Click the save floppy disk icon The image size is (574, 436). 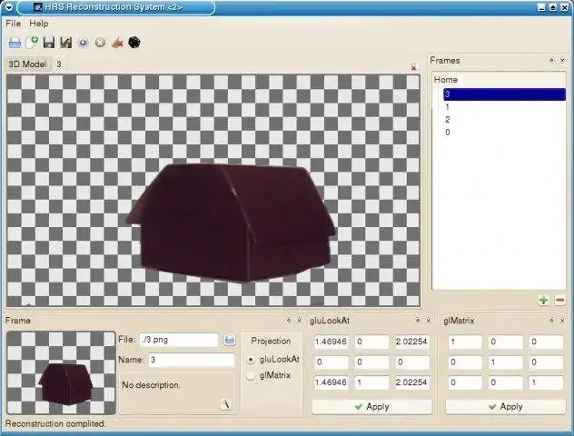click(49, 42)
